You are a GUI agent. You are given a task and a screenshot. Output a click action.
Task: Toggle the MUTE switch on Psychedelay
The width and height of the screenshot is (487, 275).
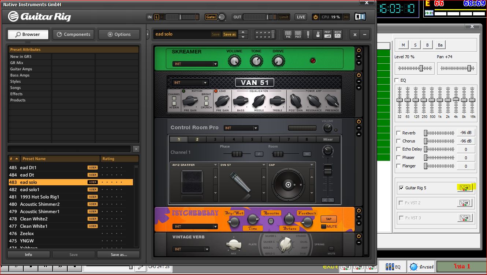pyautogui.click(x=323, y=226)
